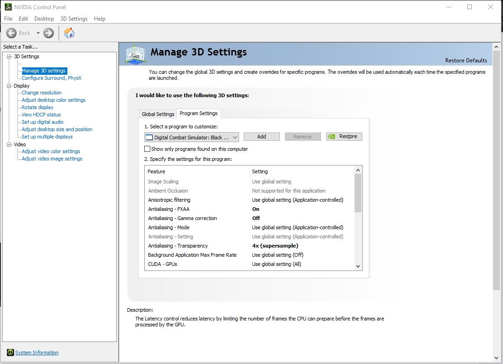Click the Feature column header
The height and width of the screenshot is (364, 503).
click(x=197, y=171)
